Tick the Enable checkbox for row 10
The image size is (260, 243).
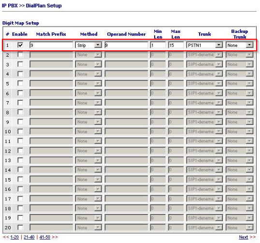[20, 131]
